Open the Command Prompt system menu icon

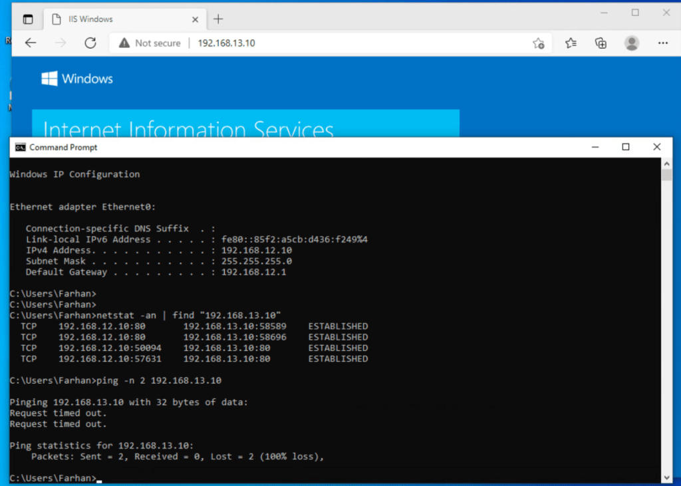click(x=21, y=147)
